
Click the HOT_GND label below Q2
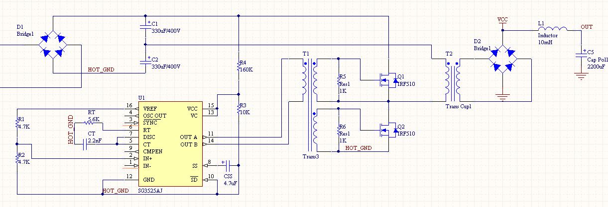359,148
